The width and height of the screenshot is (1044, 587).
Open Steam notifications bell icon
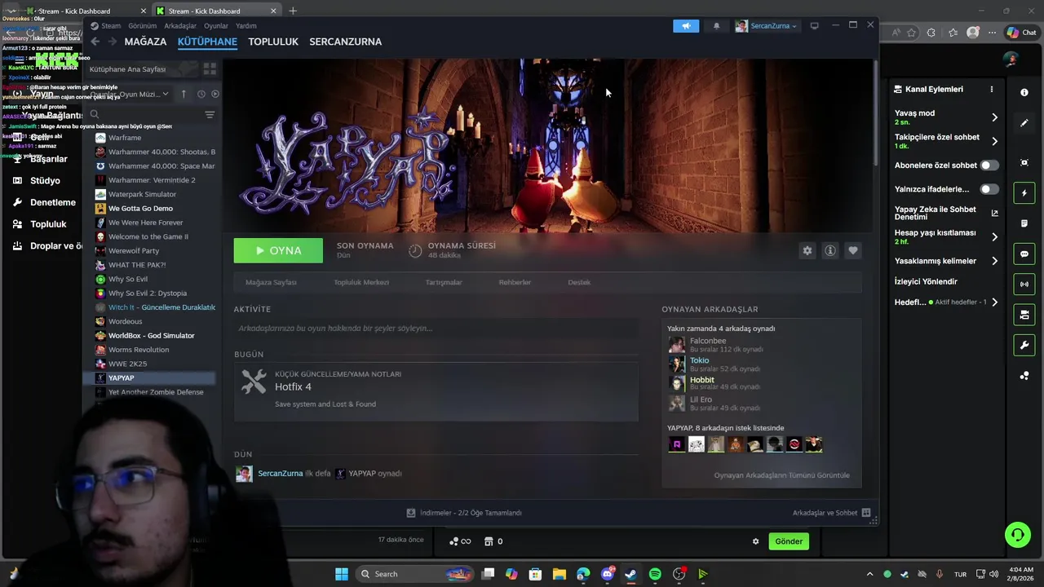point(716,26)
